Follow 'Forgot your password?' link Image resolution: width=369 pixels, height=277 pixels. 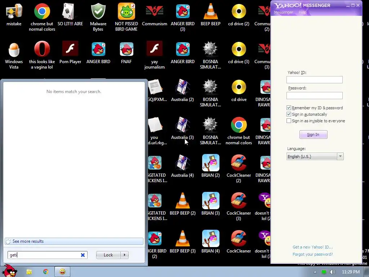pos(312,254)
